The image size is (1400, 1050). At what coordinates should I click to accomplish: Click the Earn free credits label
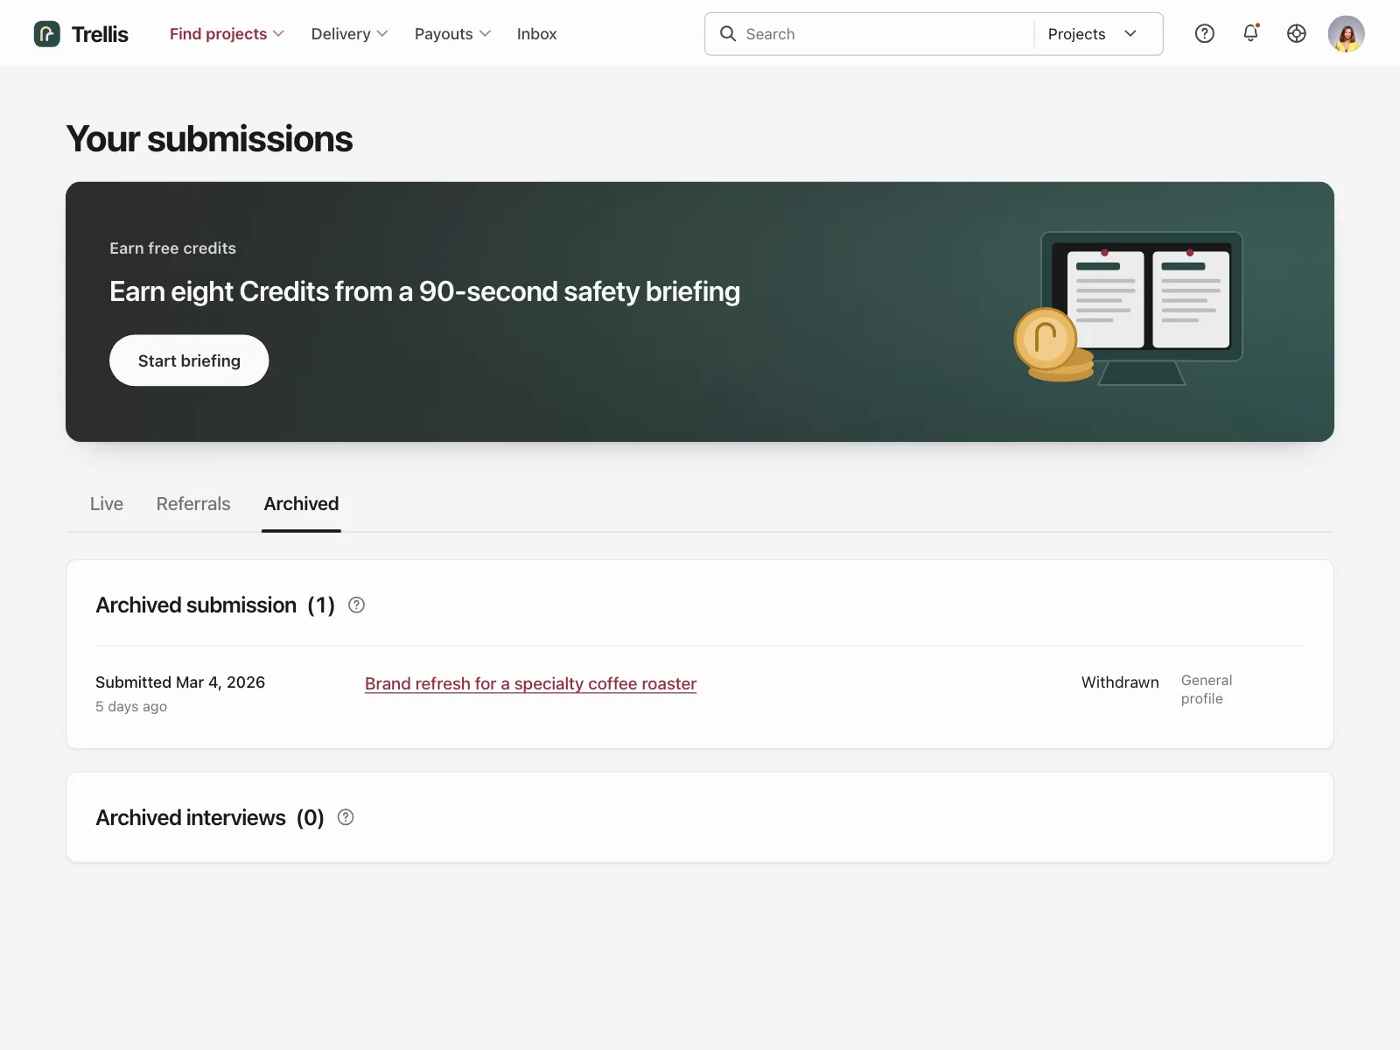(x=172, y=248)
